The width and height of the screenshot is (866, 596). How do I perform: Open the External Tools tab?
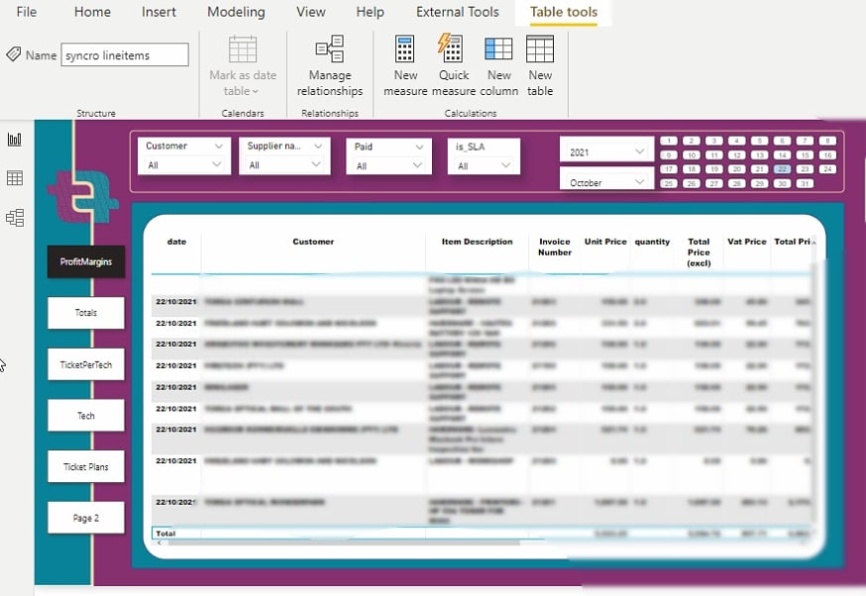[x=458, y=12]
